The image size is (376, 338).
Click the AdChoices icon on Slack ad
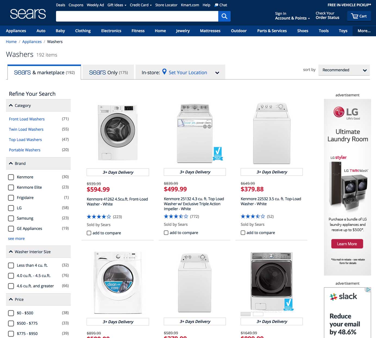point(368,290)
